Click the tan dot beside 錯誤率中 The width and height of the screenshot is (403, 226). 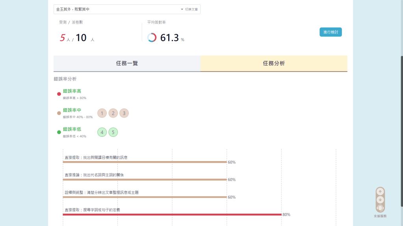coord(59,113)
